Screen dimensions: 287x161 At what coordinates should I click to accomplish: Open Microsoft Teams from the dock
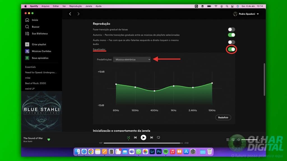pyautogui.click(x=132, y=152)
